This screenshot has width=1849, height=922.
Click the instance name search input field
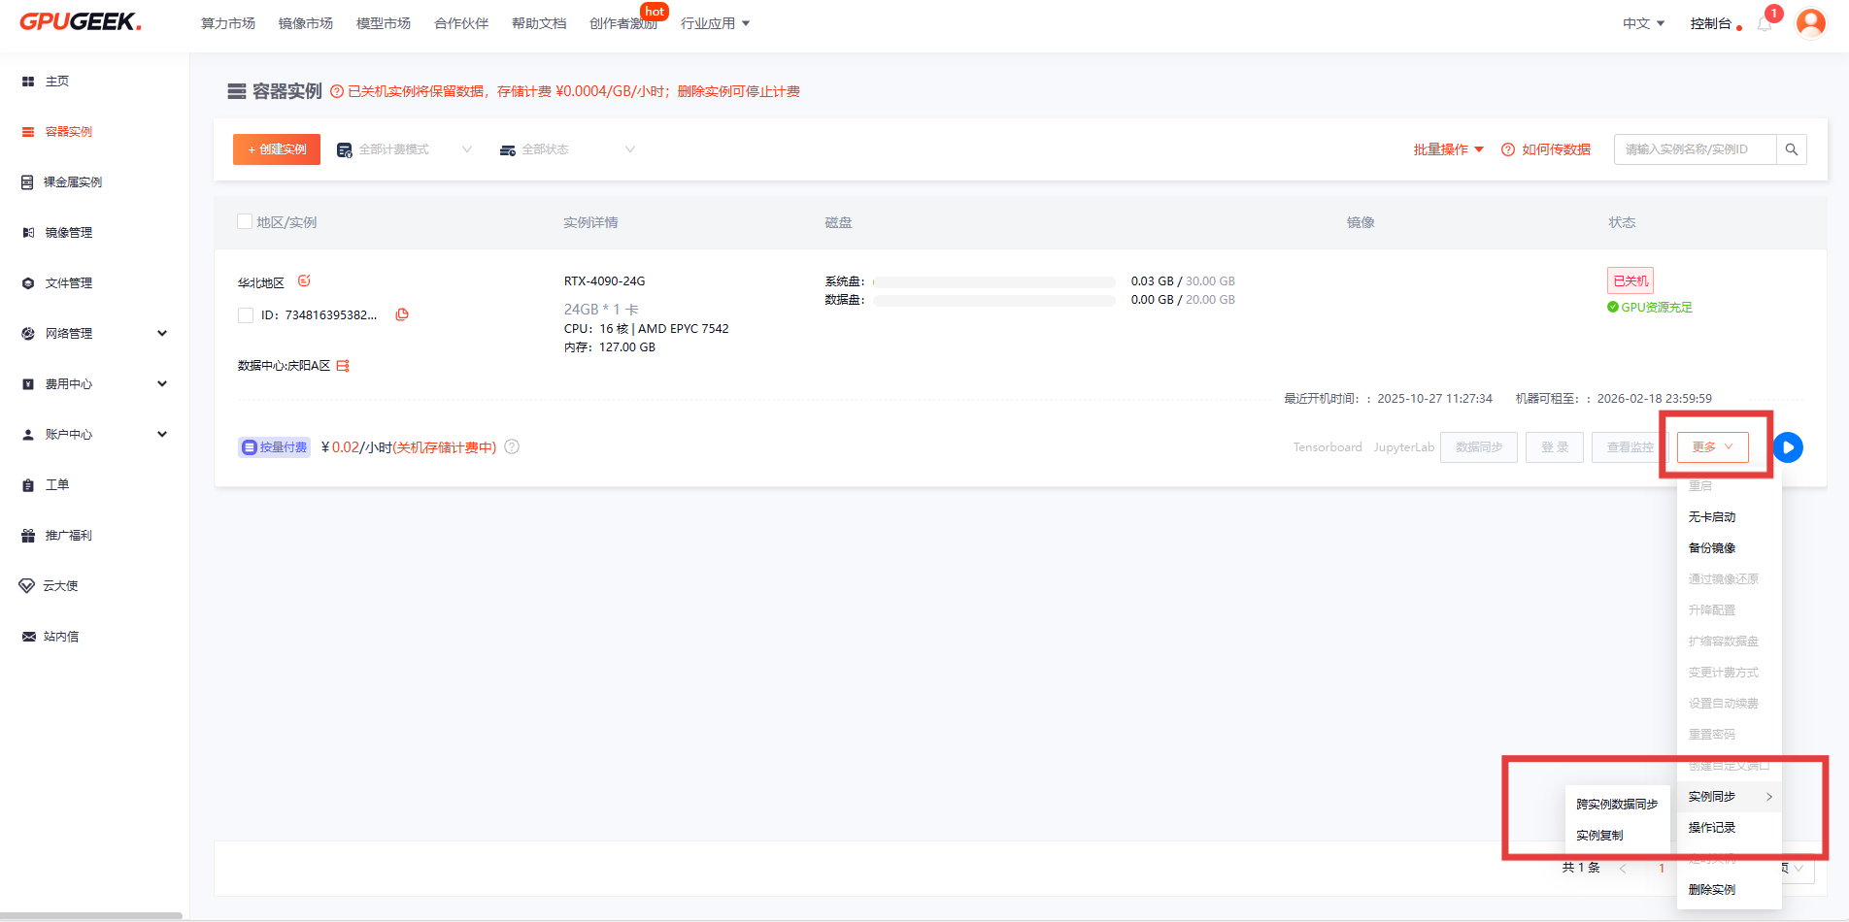[x=1695, y=149]
